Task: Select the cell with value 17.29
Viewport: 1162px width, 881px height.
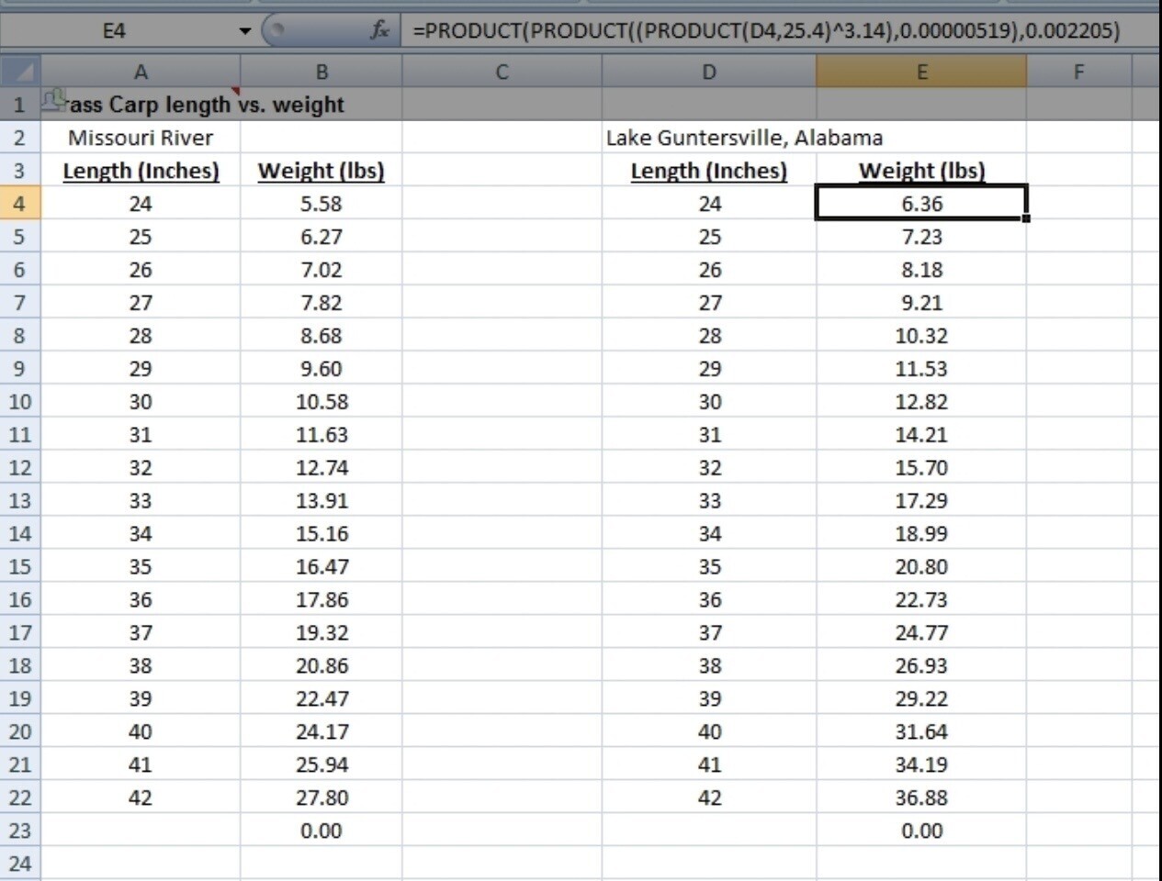Action: 921,501
